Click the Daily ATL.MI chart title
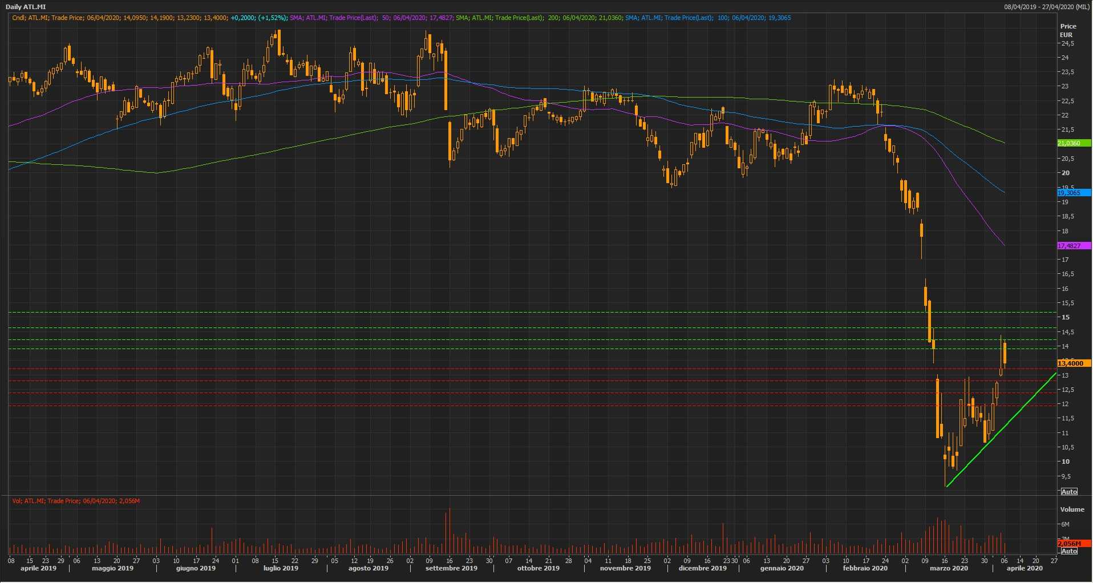Screen dimensions: 1093x583 26,7
